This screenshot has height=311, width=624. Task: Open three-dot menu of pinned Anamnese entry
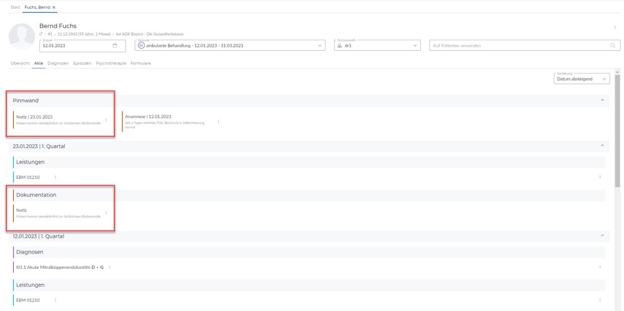coord(219,121)
